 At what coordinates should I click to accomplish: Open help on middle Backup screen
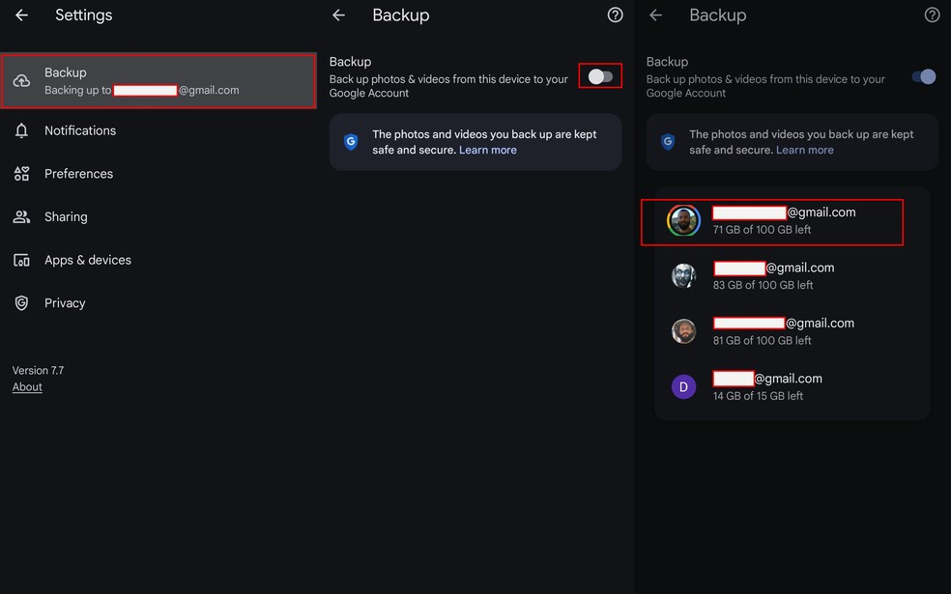coord(615,15)
